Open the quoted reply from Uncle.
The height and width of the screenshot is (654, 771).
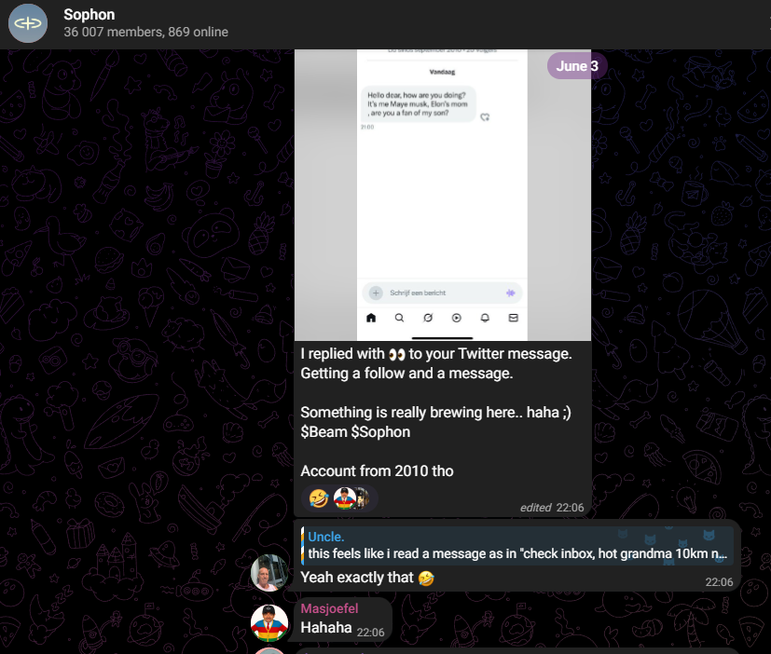click(x=516, y=545)
